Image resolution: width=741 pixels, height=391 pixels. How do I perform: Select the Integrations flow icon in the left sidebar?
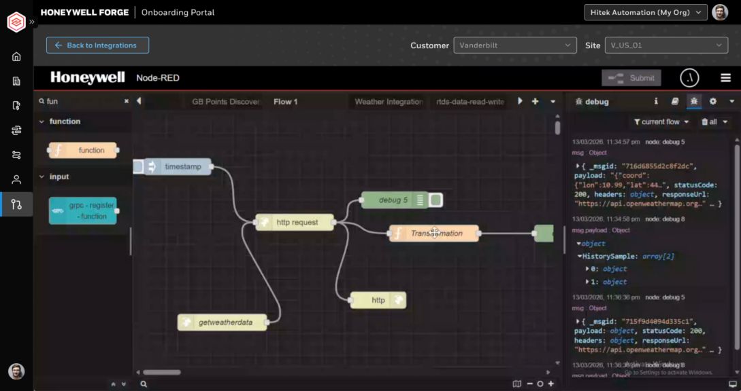pyautogui.click(x=16, y=204)
